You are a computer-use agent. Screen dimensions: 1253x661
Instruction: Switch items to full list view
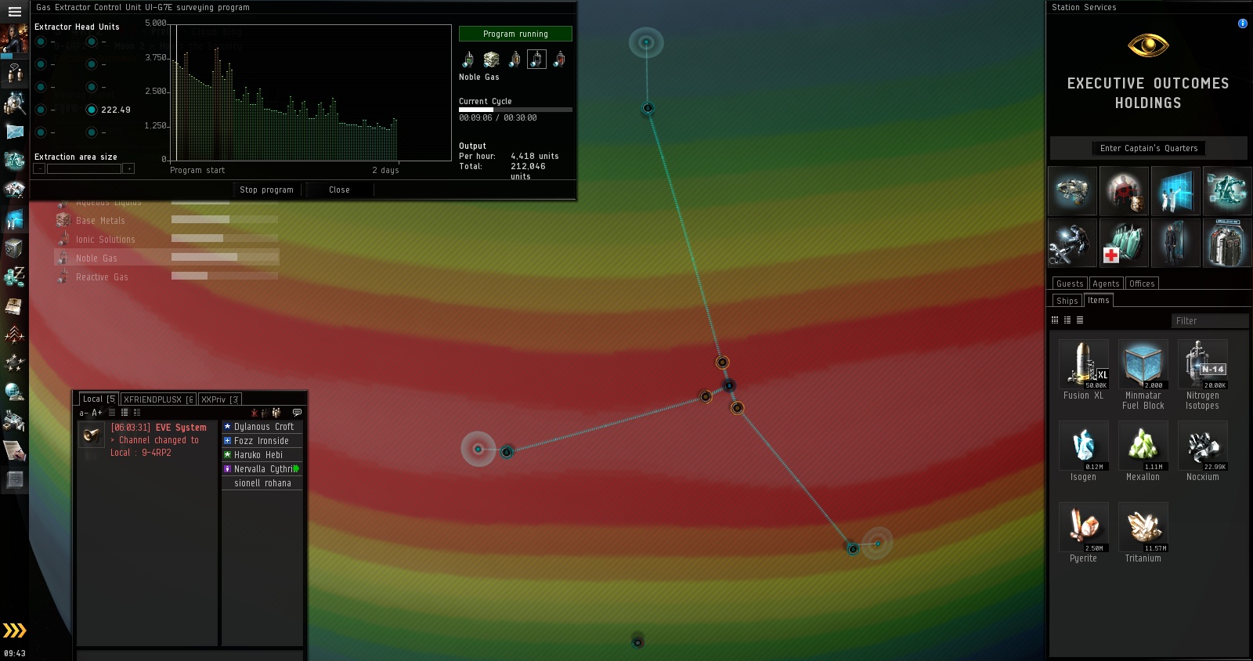pyautogui.click(x=1080, y=320)
